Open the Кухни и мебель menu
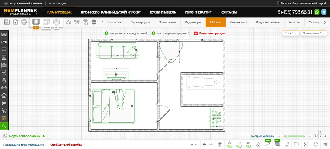 coord(162,12)
